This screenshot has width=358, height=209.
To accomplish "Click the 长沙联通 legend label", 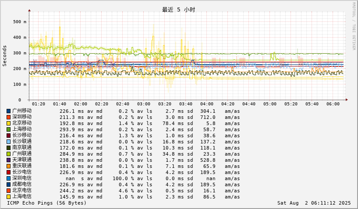I will pyautogui.click(x=22, y=141).
